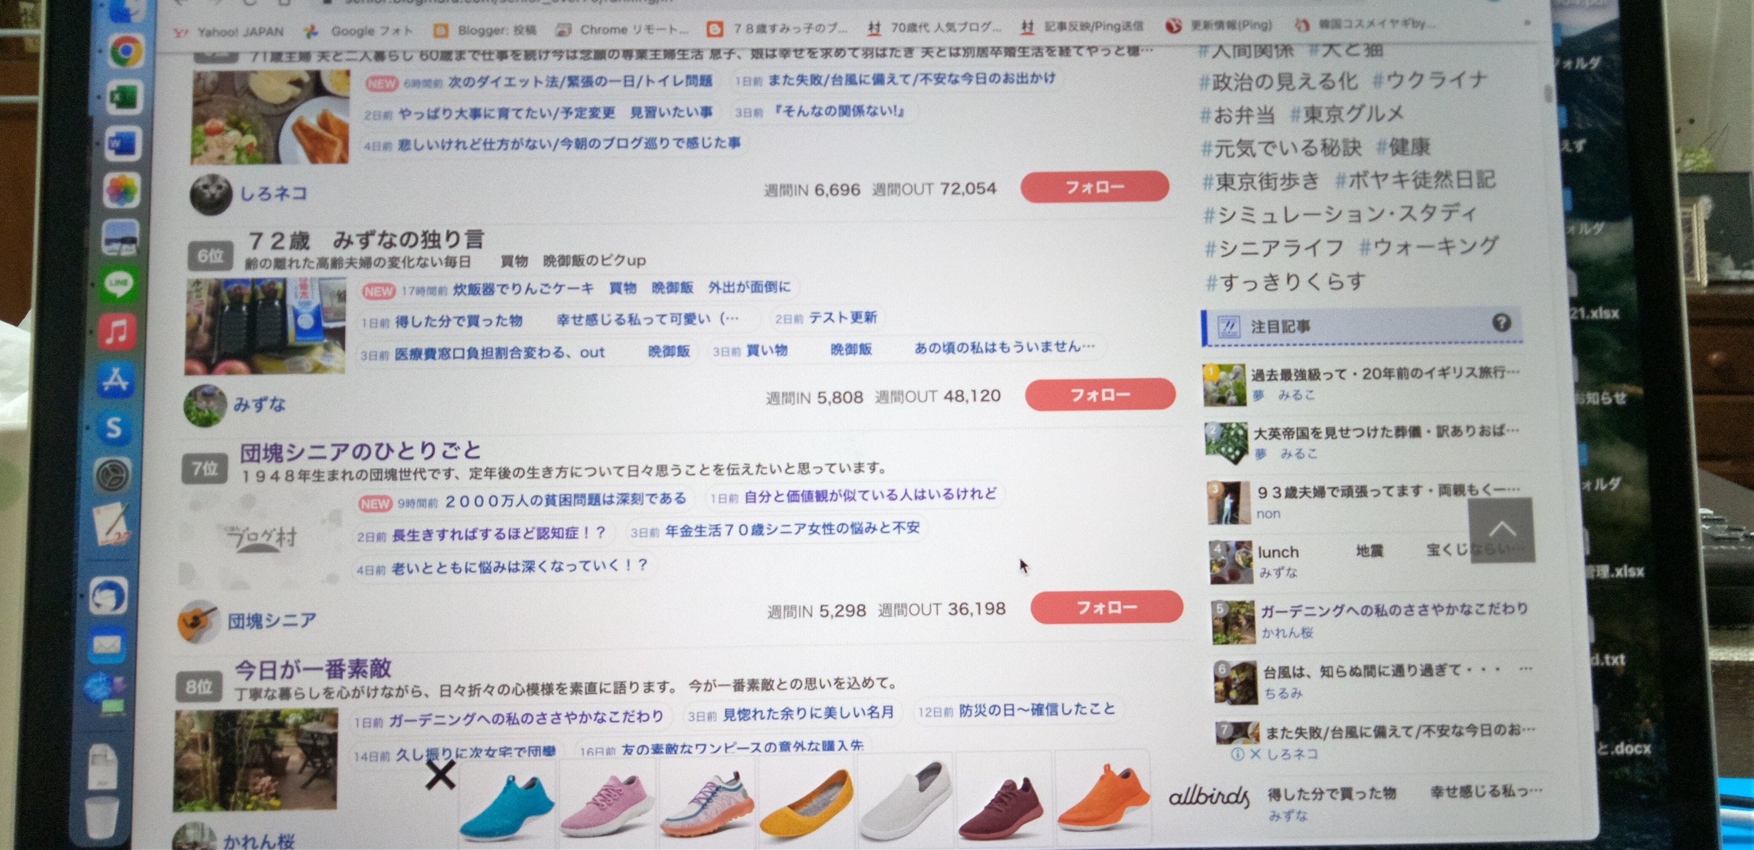Select hashtag #シニアライフ

pos(1273,249)
